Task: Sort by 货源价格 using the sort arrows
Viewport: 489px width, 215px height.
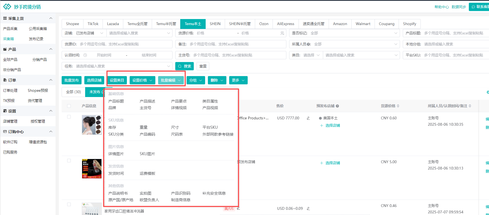Action: pos(398,106)
